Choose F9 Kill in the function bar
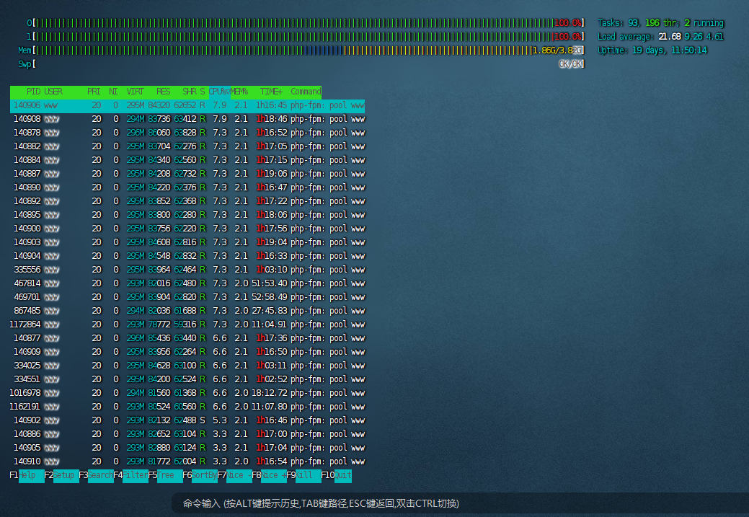Viewport: 749px width, 517px height. pos(303,475)
